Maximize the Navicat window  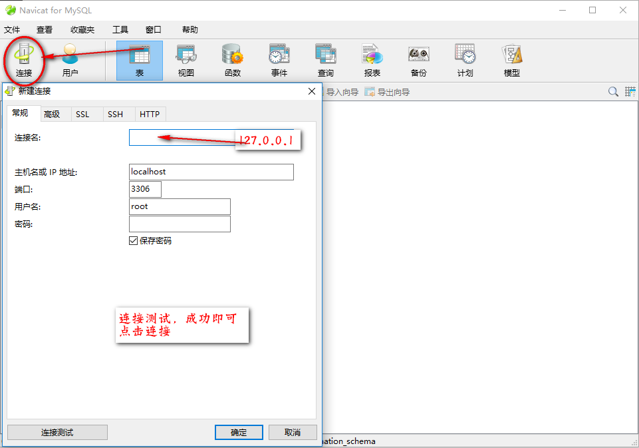coord(592,10)
